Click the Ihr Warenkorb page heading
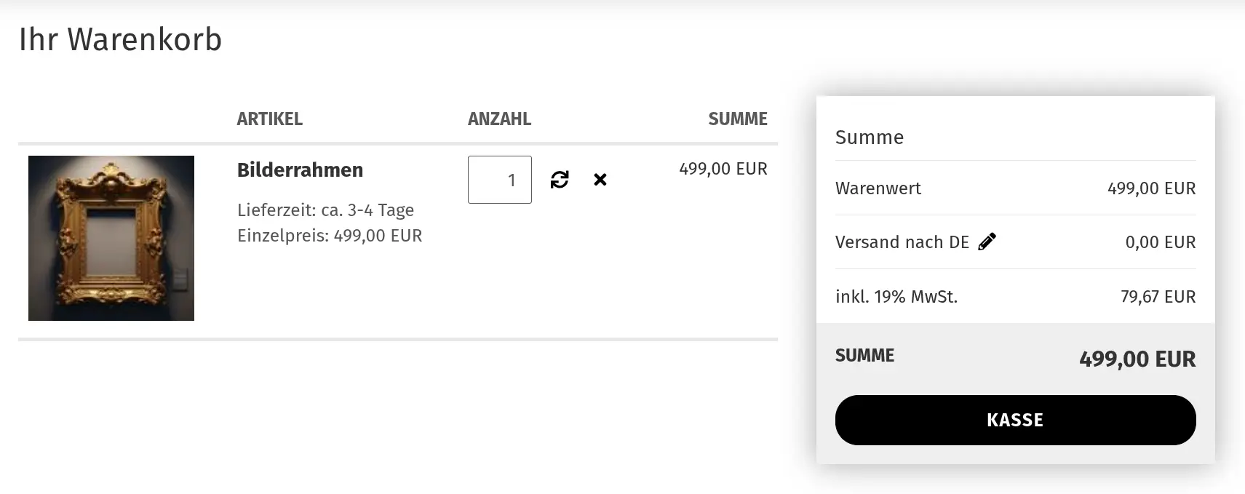The height and width of the screenshot is (494, 1245). pyautogui.click(x=120, y=39)
